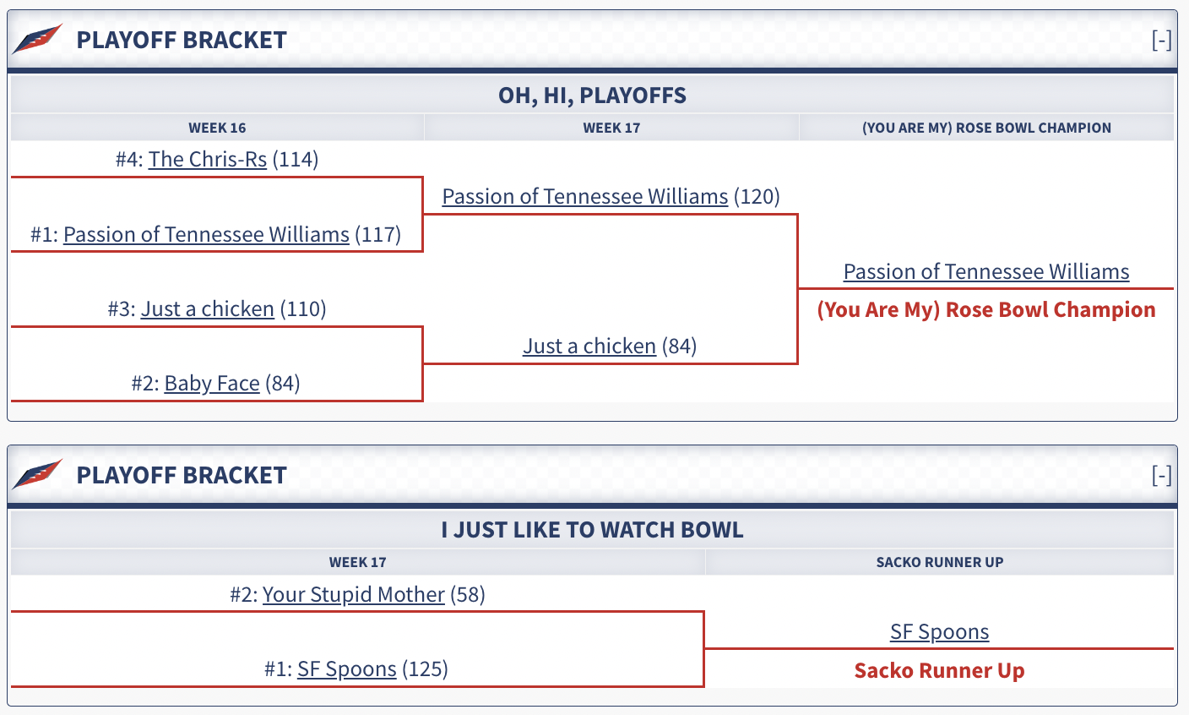Select Just a chicken in Week 17

point(589,346)
